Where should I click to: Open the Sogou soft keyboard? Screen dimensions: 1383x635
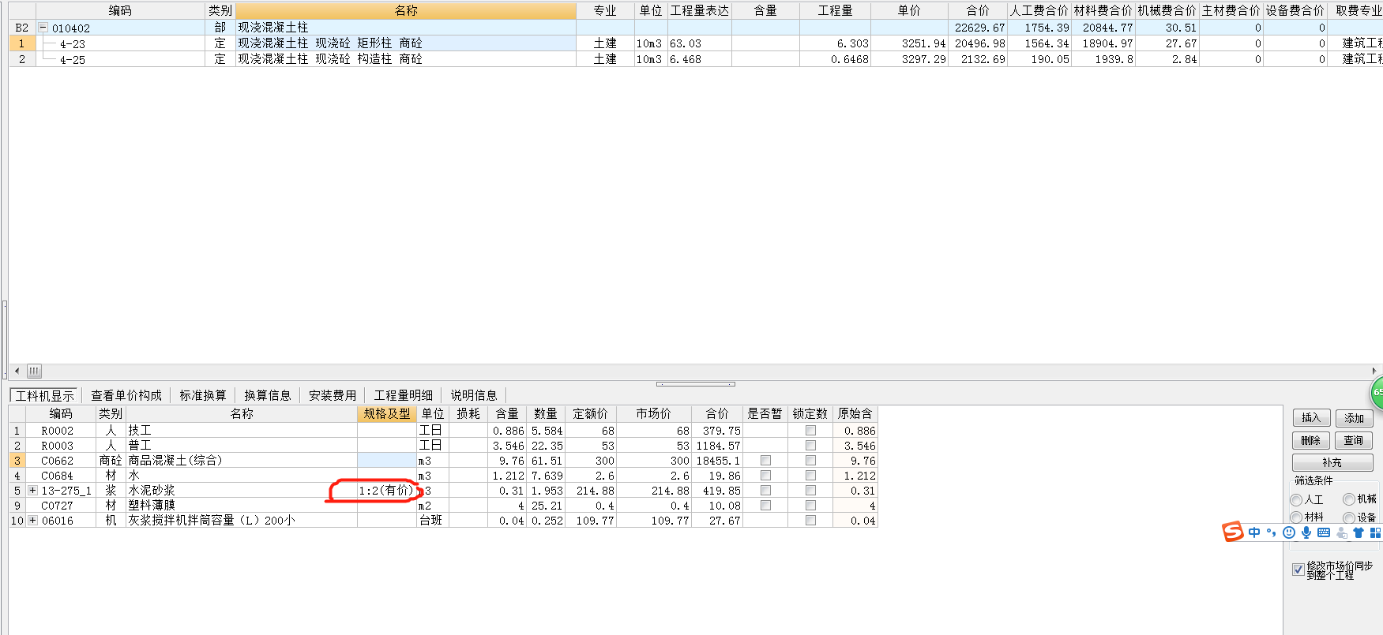1324,532
